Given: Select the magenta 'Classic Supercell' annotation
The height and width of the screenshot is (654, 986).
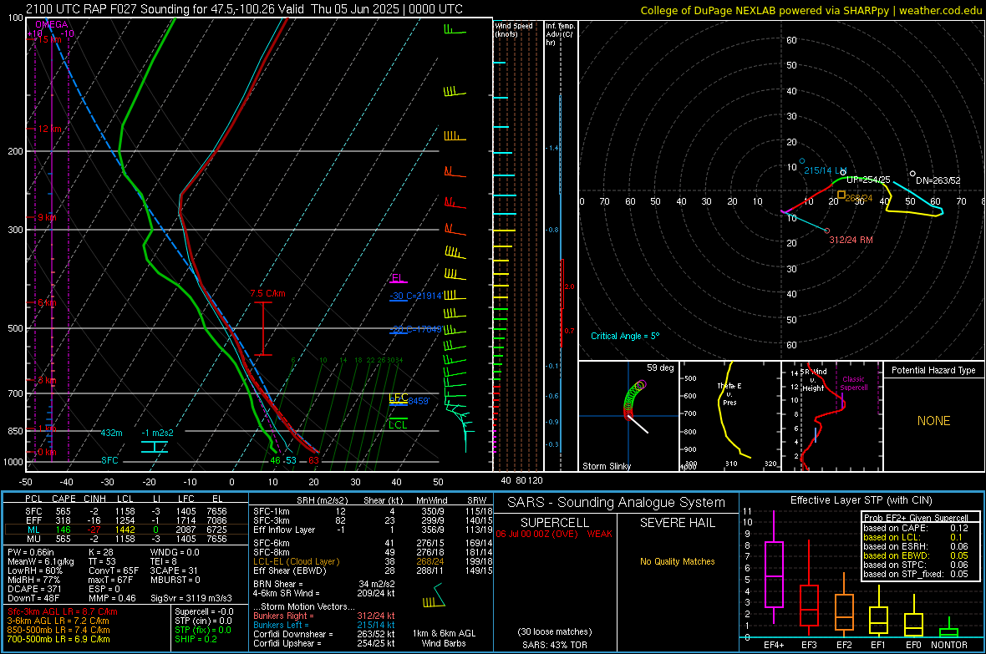Looking at the screenshot, I should tap(854, 383).
